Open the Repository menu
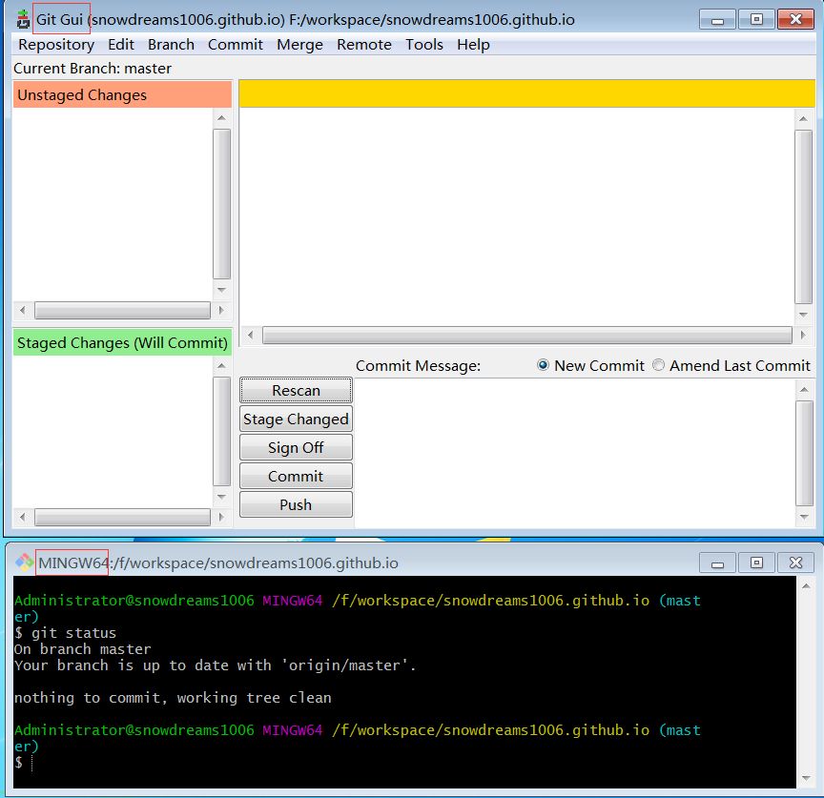Screen dimensions: 824x798 56,45
